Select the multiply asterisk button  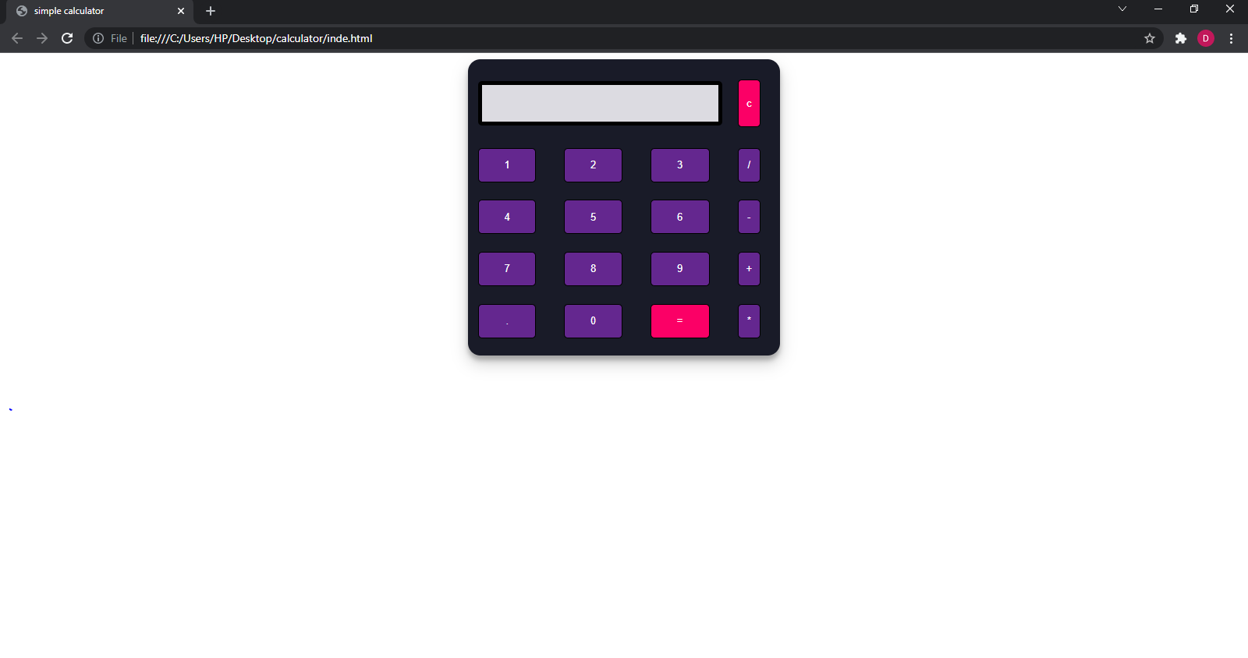[x=749, y=321]
